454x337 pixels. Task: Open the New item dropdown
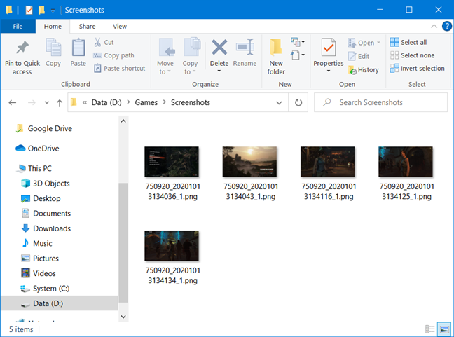tap(298, 42)
